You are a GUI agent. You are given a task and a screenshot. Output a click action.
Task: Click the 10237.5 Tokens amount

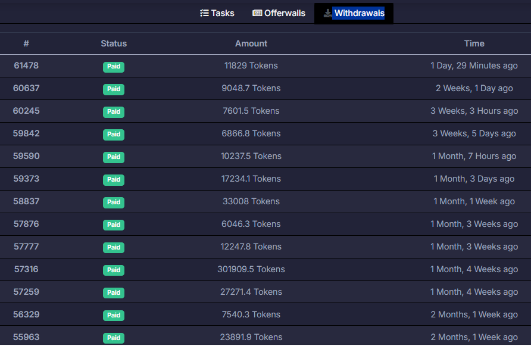click(251, 156)
